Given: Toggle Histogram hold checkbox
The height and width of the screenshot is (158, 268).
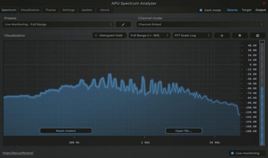Looking at the screenshot, I should point(109,35).
